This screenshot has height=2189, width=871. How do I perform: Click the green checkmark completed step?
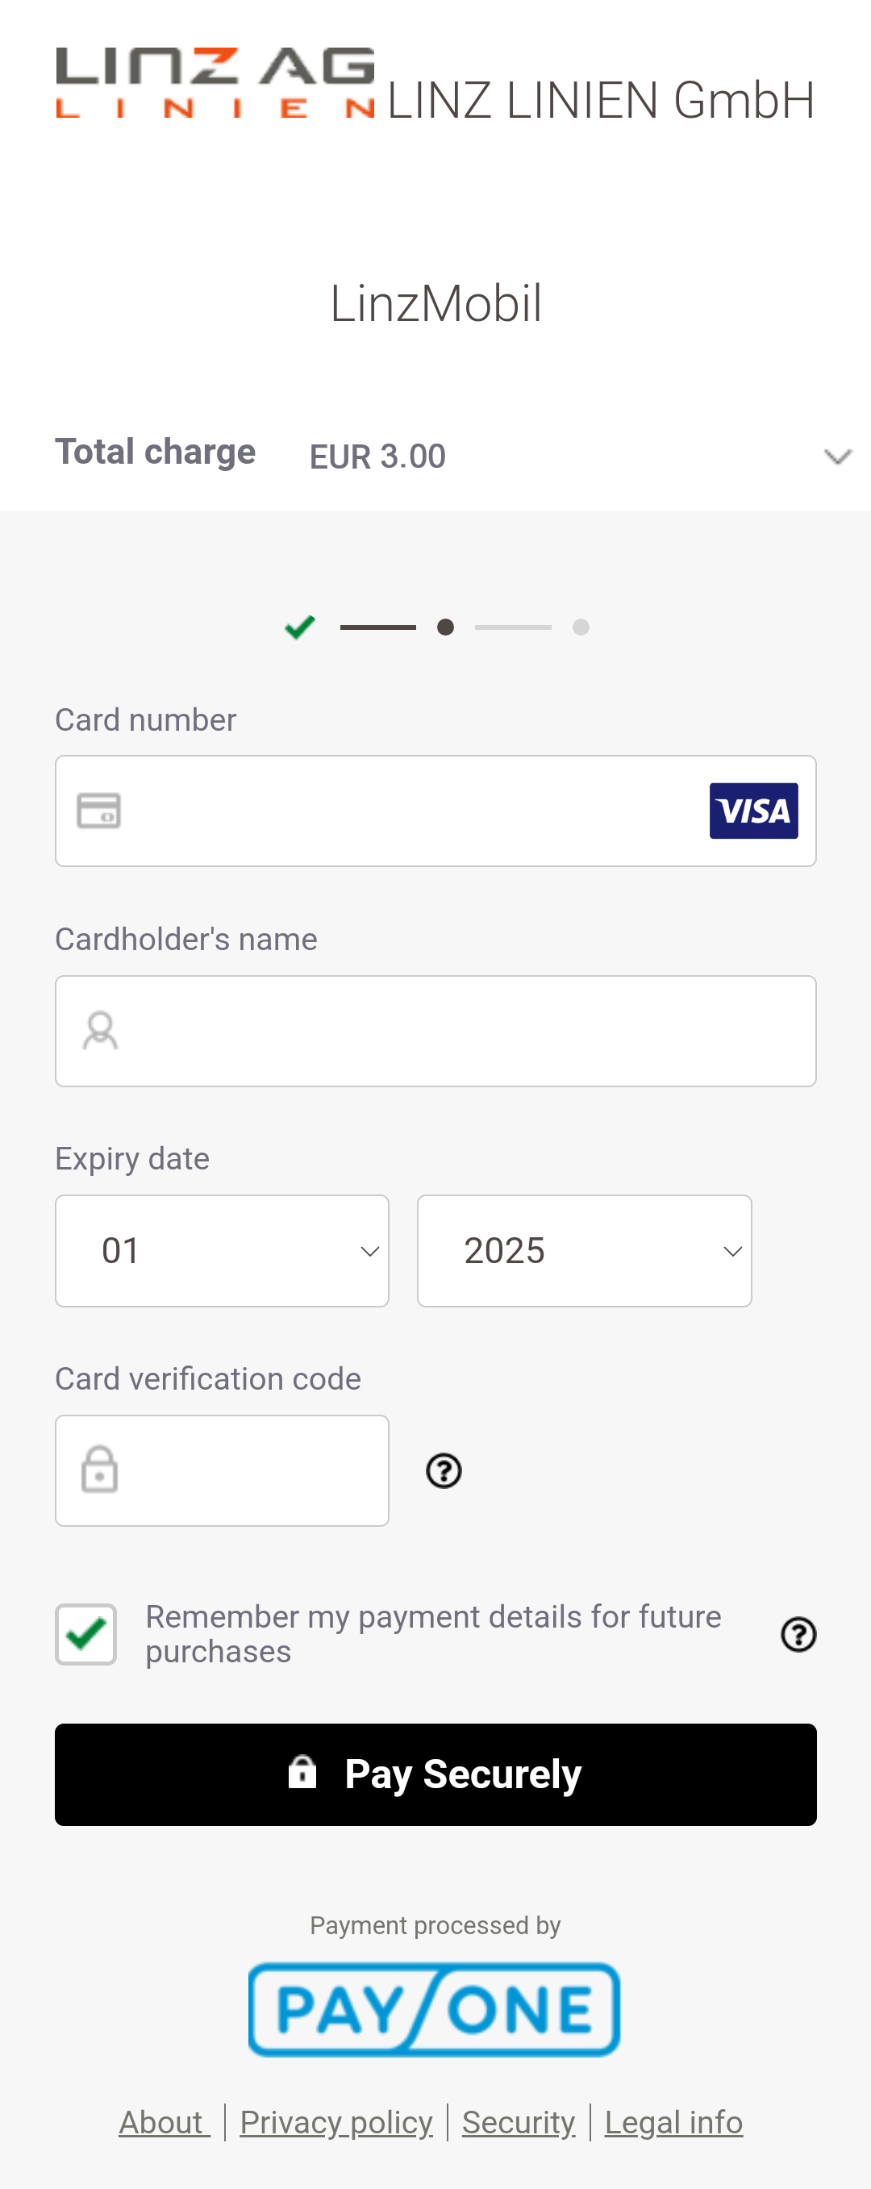300,628
